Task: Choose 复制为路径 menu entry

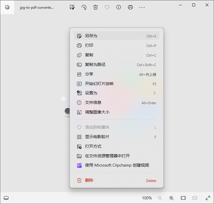Action: tap(116, 65)
